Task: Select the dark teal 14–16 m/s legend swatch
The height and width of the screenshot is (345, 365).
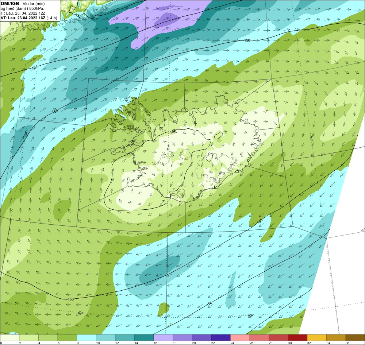Action: tap(144, 338)
